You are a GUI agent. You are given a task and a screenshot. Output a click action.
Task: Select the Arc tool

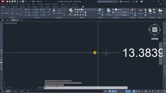pyautogui.click(x=17, y=11)
